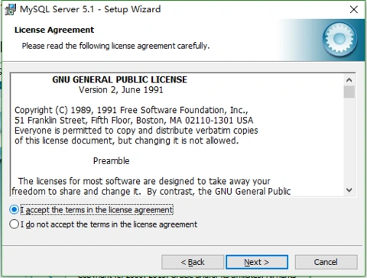This screenshot has width=367, height=278.
Task: Go to the previous step with Back button
Action: [193, 262]
